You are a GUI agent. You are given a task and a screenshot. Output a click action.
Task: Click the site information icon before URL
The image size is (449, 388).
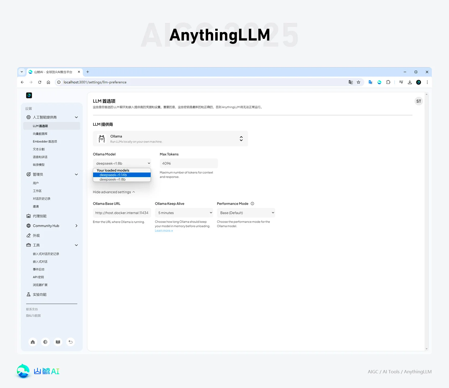pos(59,82)
